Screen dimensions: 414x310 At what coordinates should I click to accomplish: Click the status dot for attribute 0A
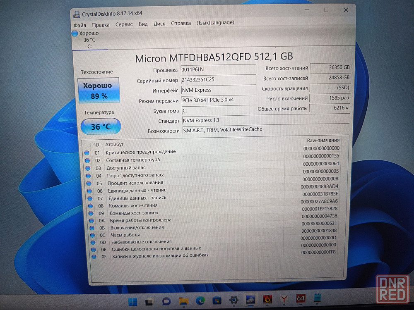tap(91, 220)
